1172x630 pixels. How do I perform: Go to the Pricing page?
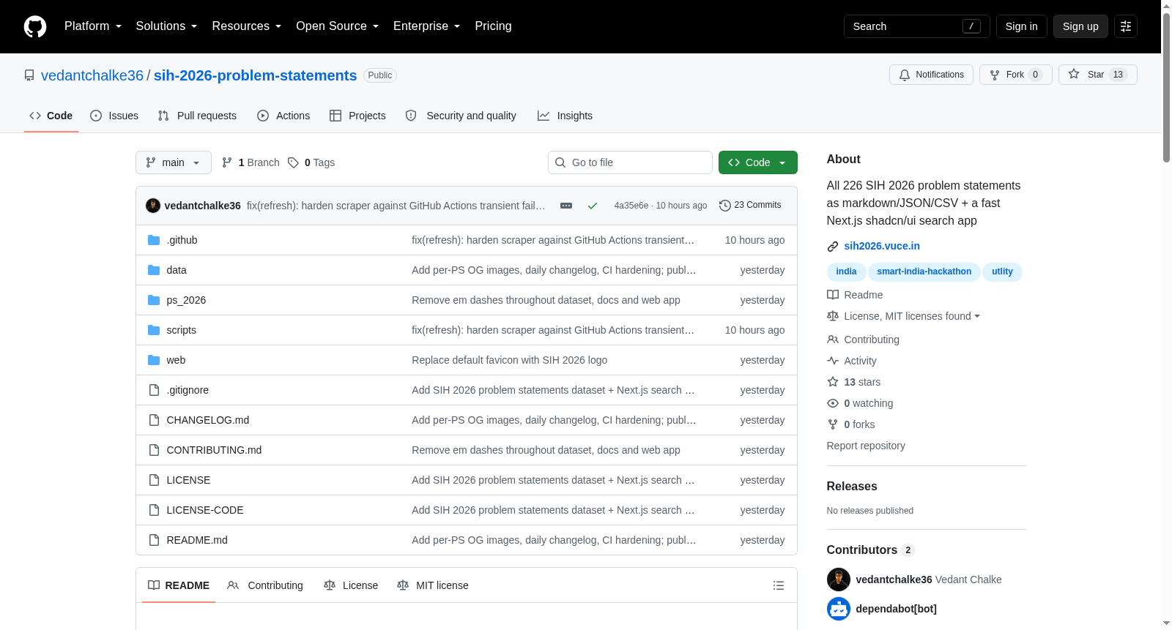[x=493, y=26]
